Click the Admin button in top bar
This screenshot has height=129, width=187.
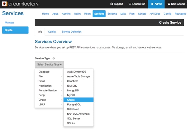point(156,4)
